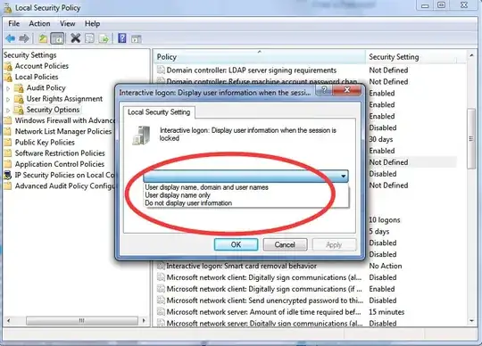Click the Local Policies folder icon
Image resolution: width=482 pixels, height=346 pixels.
pos(9,77)
